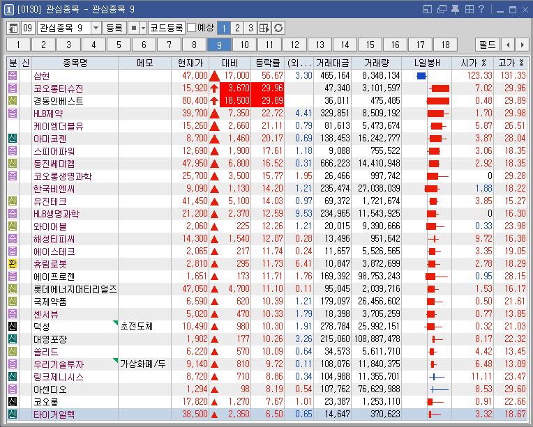Select page toggle 2 in toolbar
This screenshot has height=427, width=533.
coord(237,28)
